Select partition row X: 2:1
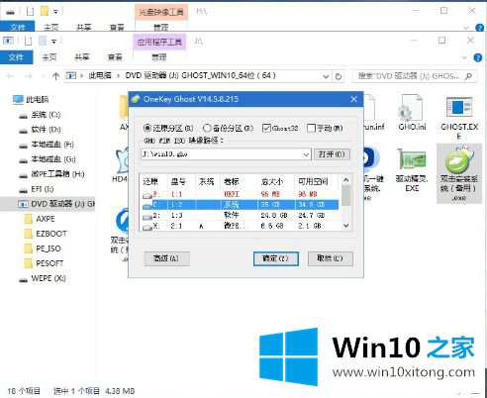The width and height of the screenshot is (487, 398). click(x=241, y=226)
